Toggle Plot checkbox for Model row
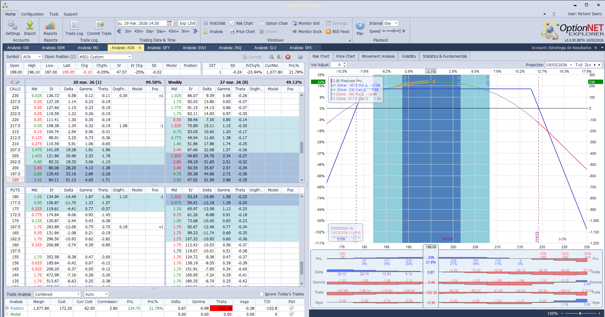 291,314
